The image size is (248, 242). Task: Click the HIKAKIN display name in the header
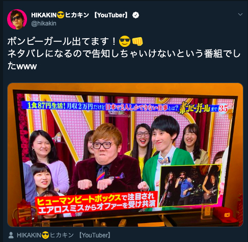(79, 15)
